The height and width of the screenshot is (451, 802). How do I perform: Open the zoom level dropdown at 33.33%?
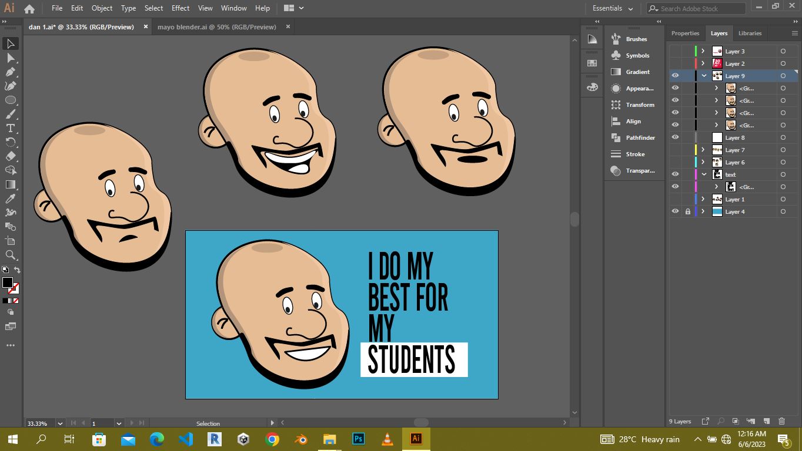coord(60,423)
